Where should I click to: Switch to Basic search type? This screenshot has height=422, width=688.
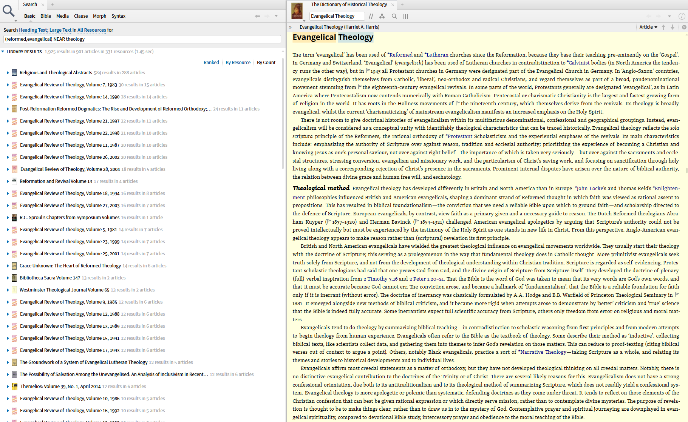pyautogui.click(x=29, y=16)
